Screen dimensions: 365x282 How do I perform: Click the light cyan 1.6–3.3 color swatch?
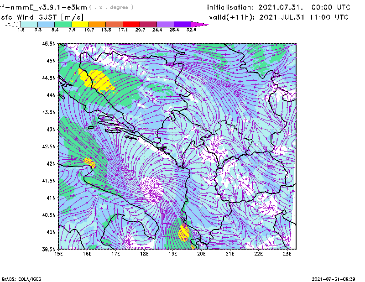pyautogui.click(x=29, y=24)
